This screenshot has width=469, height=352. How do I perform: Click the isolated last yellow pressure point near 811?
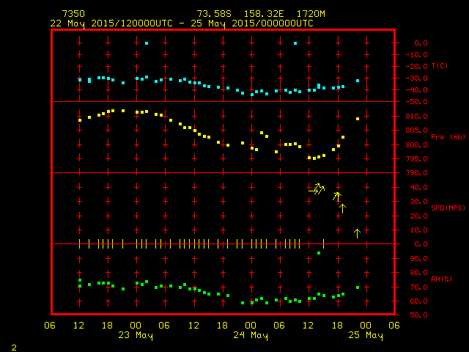[x=358, y=119]
